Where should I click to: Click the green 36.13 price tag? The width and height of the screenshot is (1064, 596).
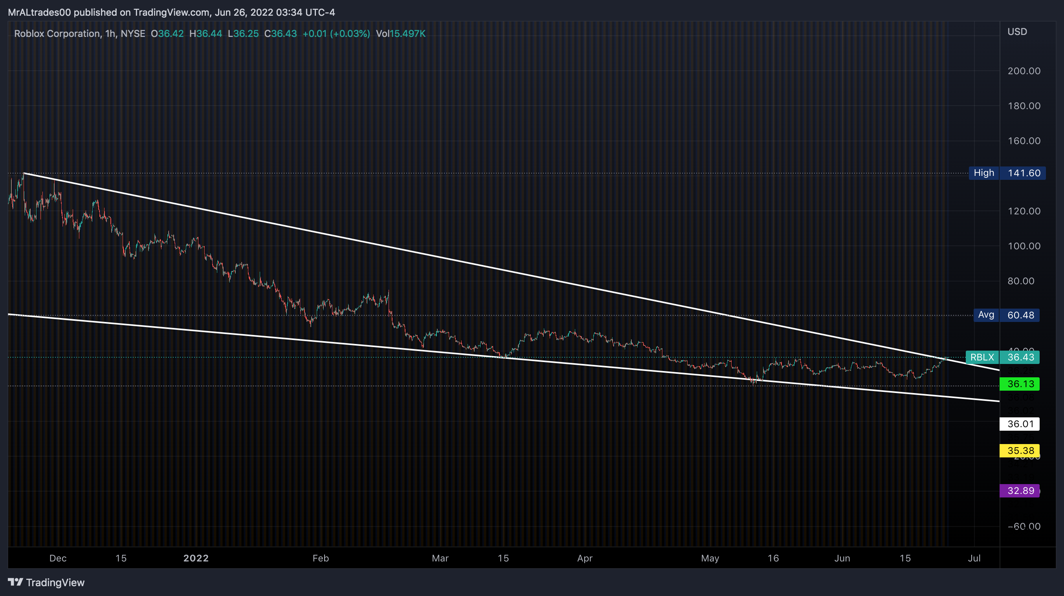1019,384
